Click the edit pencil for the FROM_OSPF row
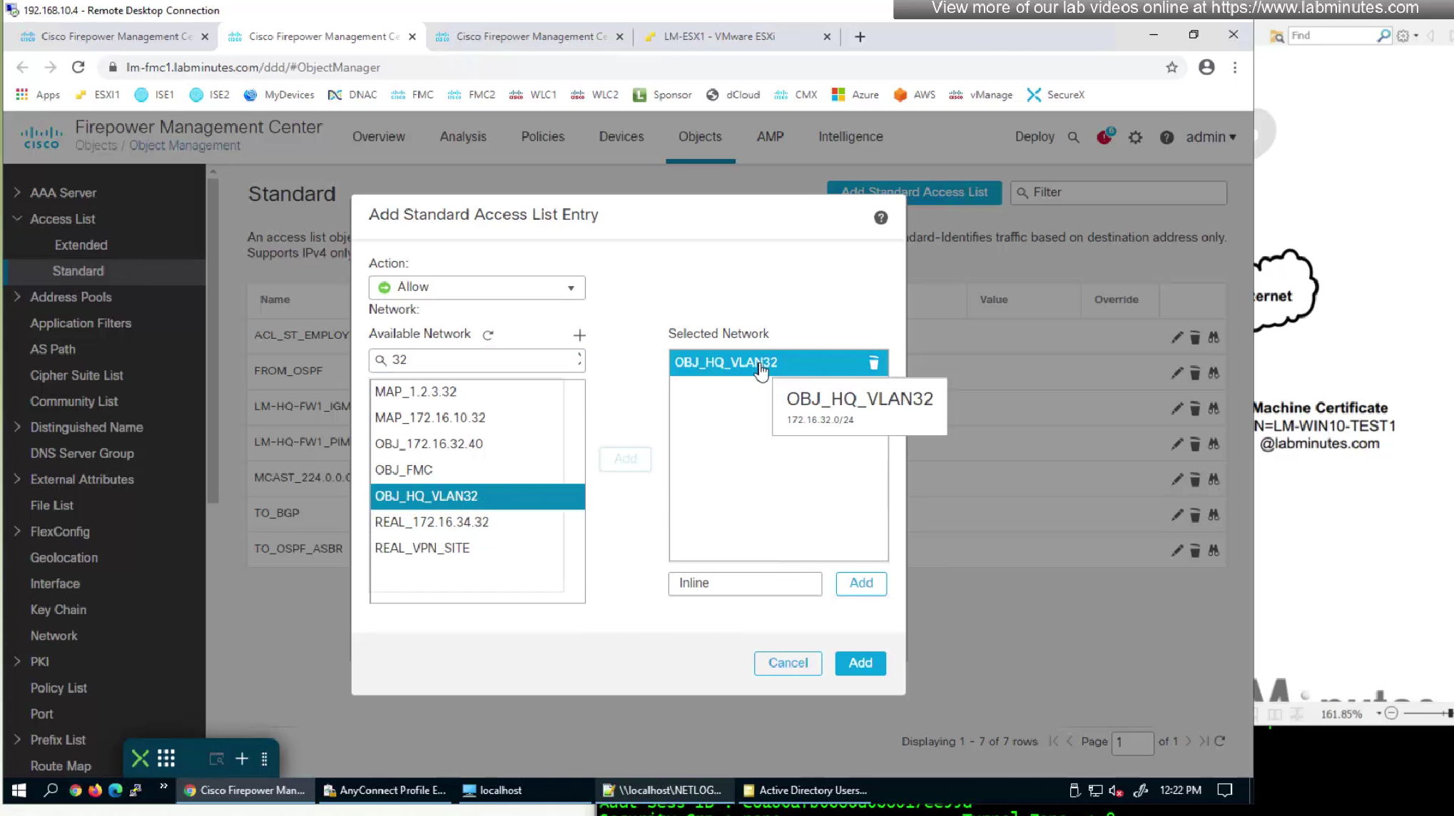Screen dimensions: 1454x816 click(1176, 373)
